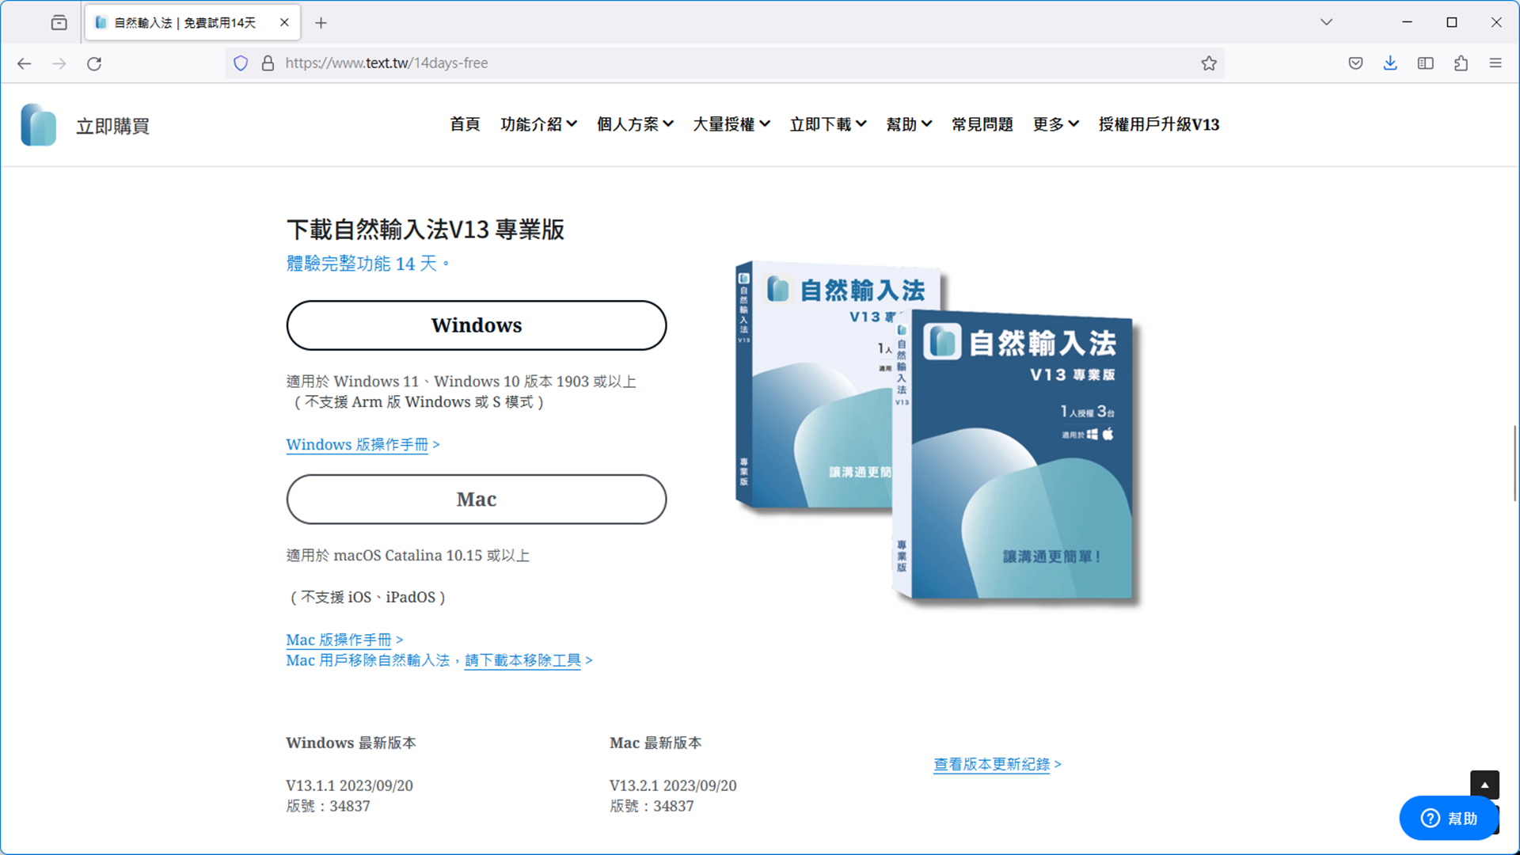Open the Firefox hamburger menu
The image size is (1520, 855).
click(1495, 63)
